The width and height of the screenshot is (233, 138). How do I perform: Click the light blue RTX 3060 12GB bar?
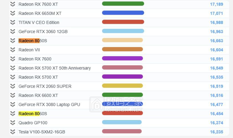[x=123, y=31]
